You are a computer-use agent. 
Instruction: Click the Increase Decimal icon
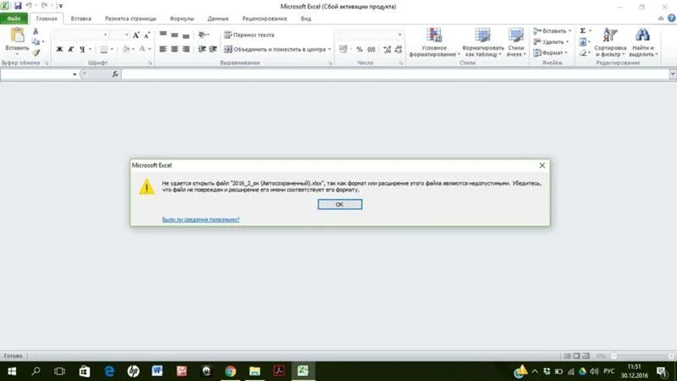click(x=388, y=49)
